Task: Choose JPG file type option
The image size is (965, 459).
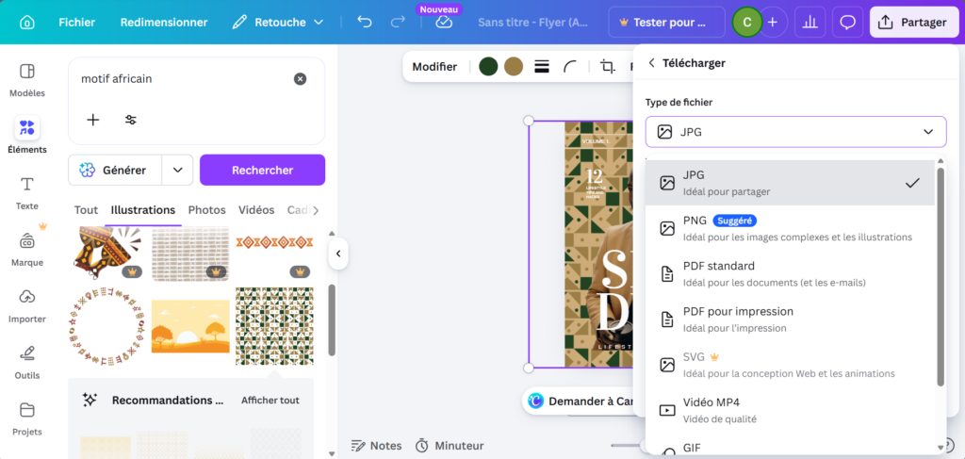Action: click(x=791, y=183)
